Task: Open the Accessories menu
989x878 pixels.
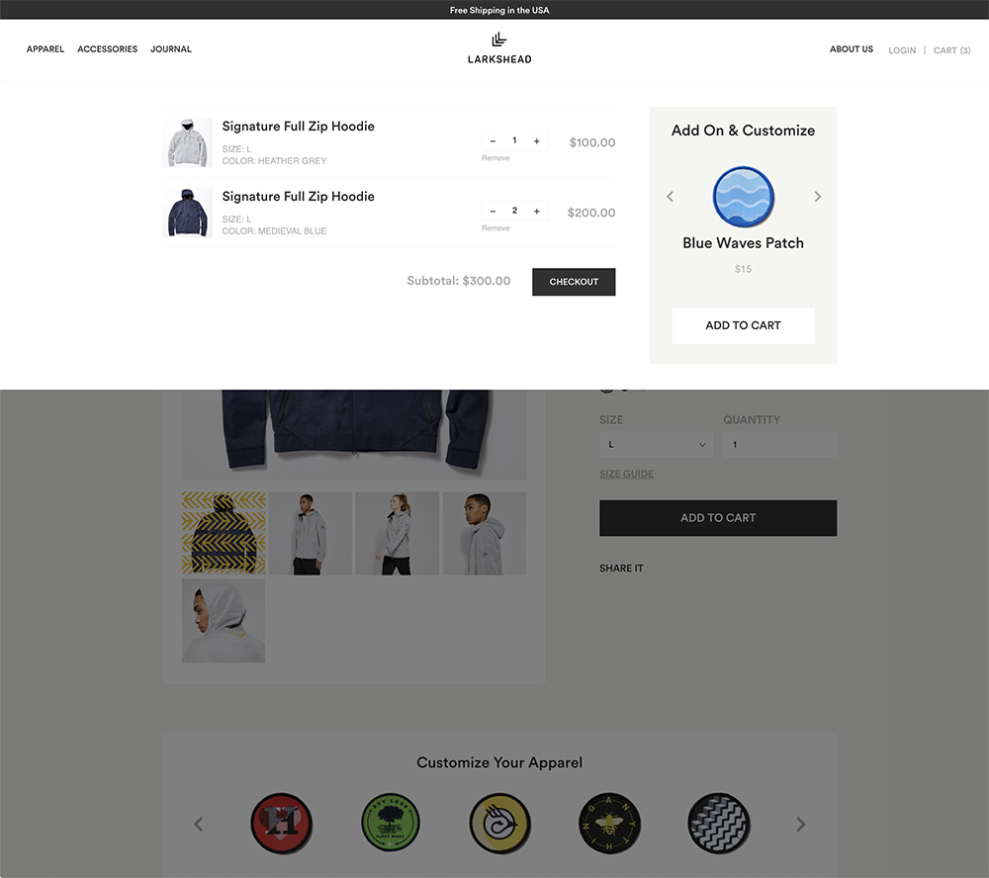Action: pos(107,49)
